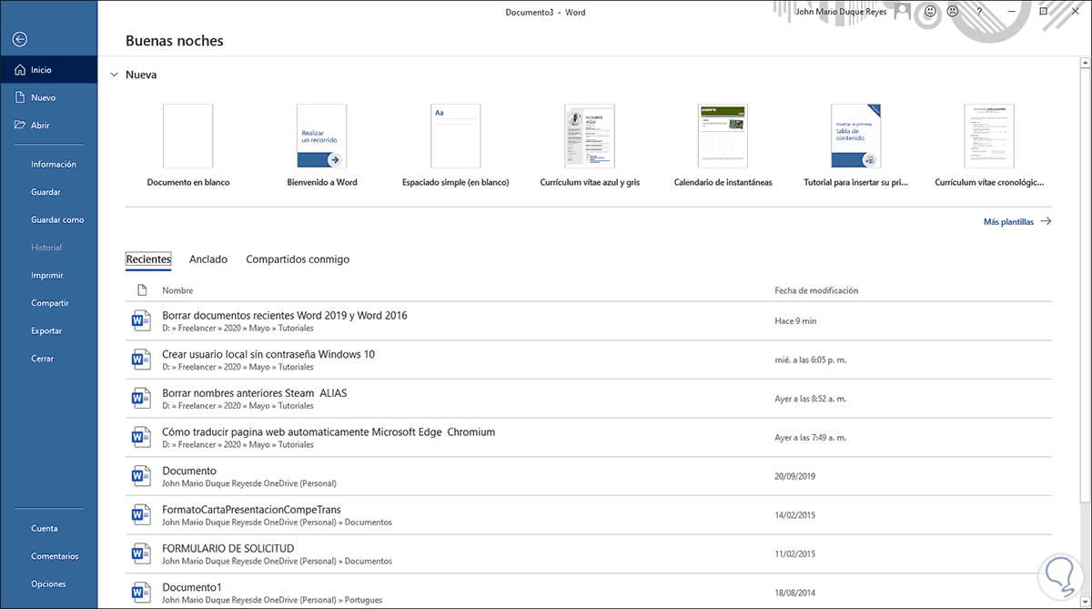
Task: Click the Nuevo page icon in sidebar
Action: click(19, 97)
